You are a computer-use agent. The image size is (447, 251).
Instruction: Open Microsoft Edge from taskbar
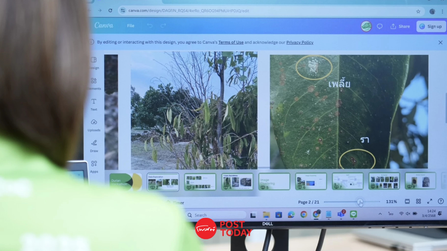[291, 215]
